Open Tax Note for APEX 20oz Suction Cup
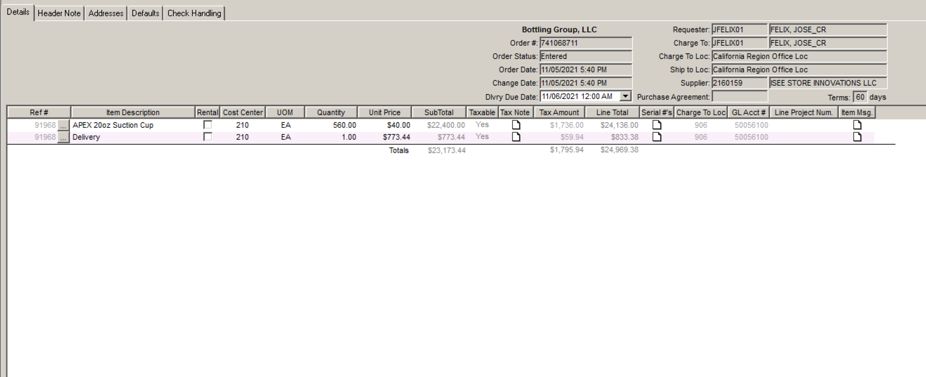Screen dimensions: 926x377 click(x=516, y=125)
